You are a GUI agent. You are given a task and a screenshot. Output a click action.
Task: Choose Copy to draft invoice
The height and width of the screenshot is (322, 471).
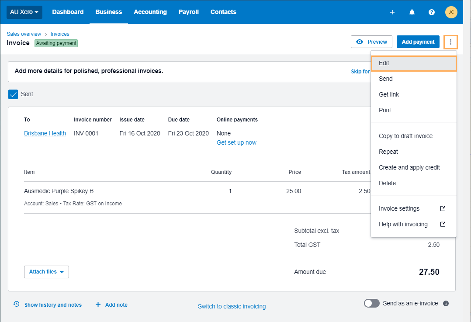coord(414,136)
